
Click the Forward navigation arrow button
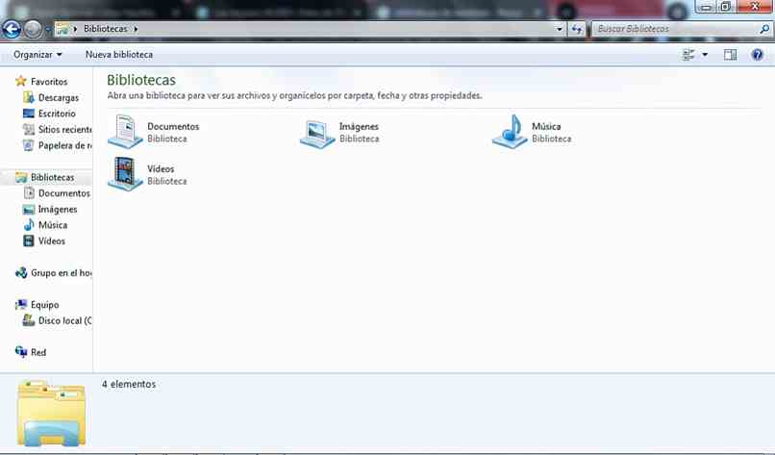tap(33, 29)
